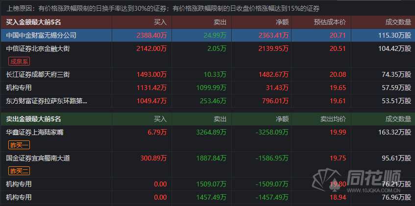Click the net value 2363.41万
Image resolution: width=415 pixels, height=206 pixels.
tap(274, 35)
